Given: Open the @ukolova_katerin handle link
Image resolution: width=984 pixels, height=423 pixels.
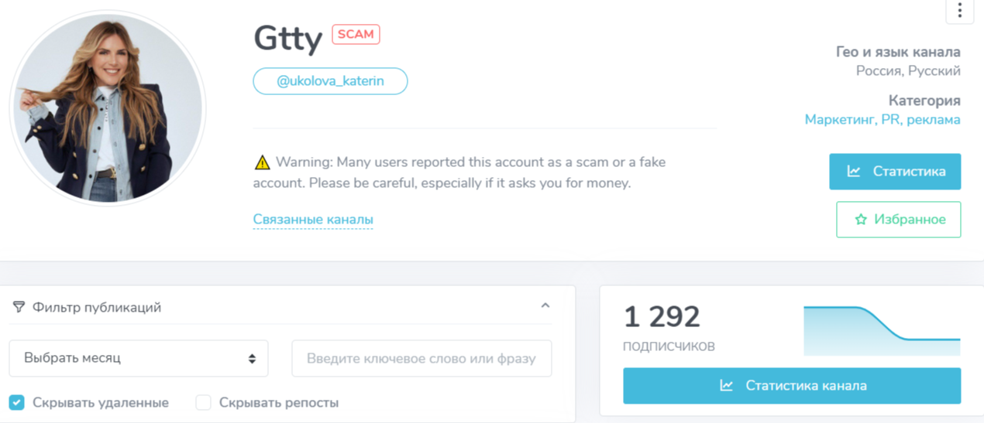Looking at the screenshot, I should (x=330, y=81).
